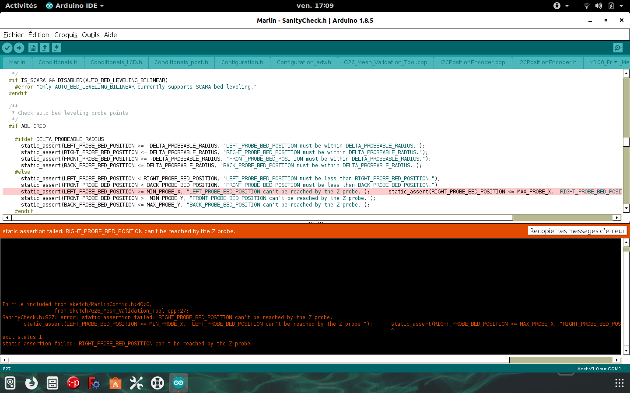Viewport: 630px width, 393px height.
Task: Expand the accessibility menu arrow
Action: tap(567, 6)
